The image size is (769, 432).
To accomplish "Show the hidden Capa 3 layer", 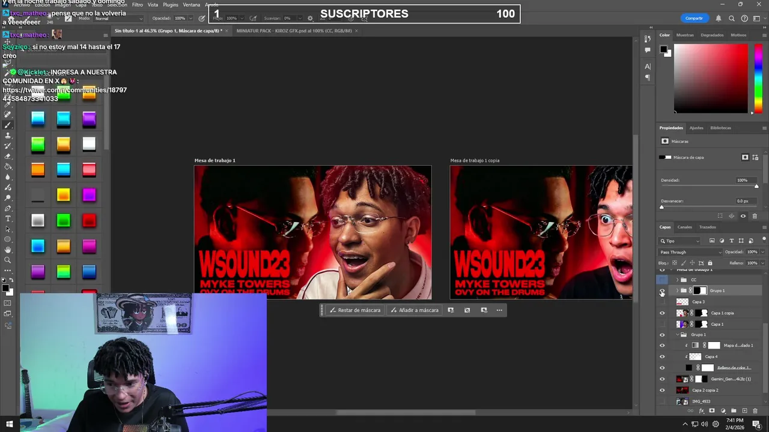I will click(x=662, y=302).
